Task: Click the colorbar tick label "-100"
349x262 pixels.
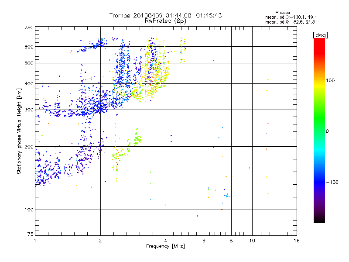Action: tap(332, 182)
